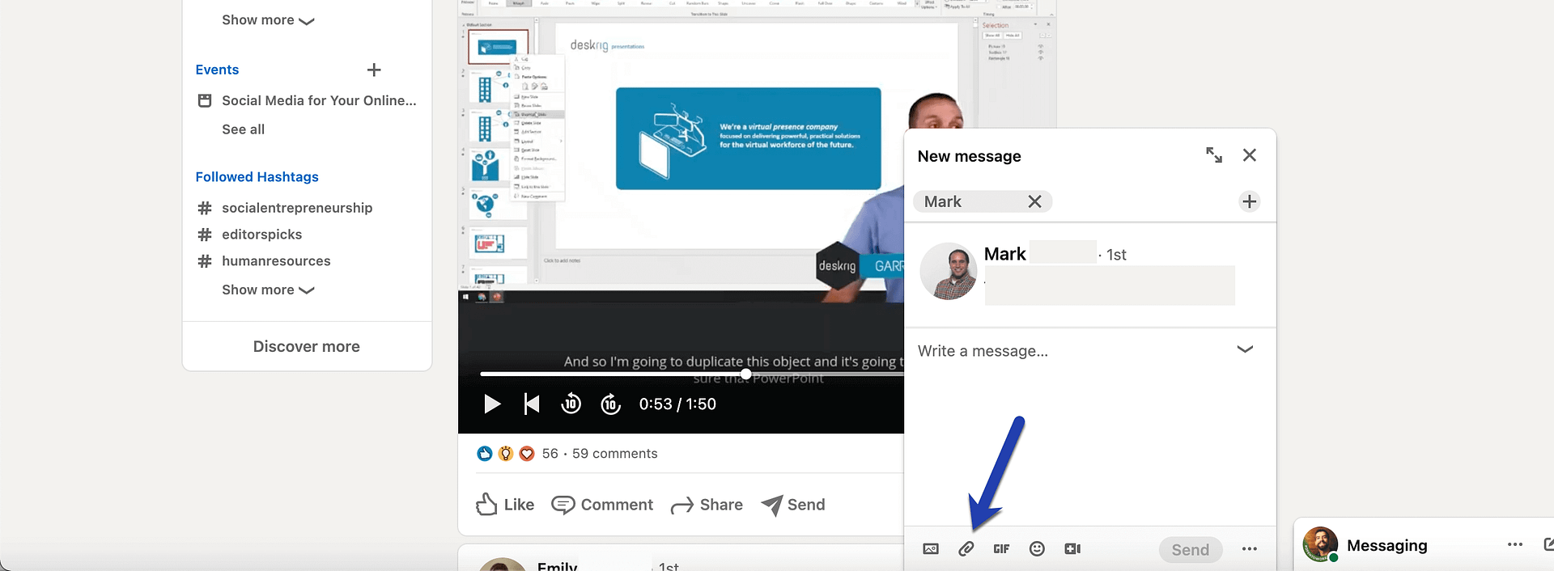Open more message options ellipsis

pyautogui.click(x=1250, y=549)
